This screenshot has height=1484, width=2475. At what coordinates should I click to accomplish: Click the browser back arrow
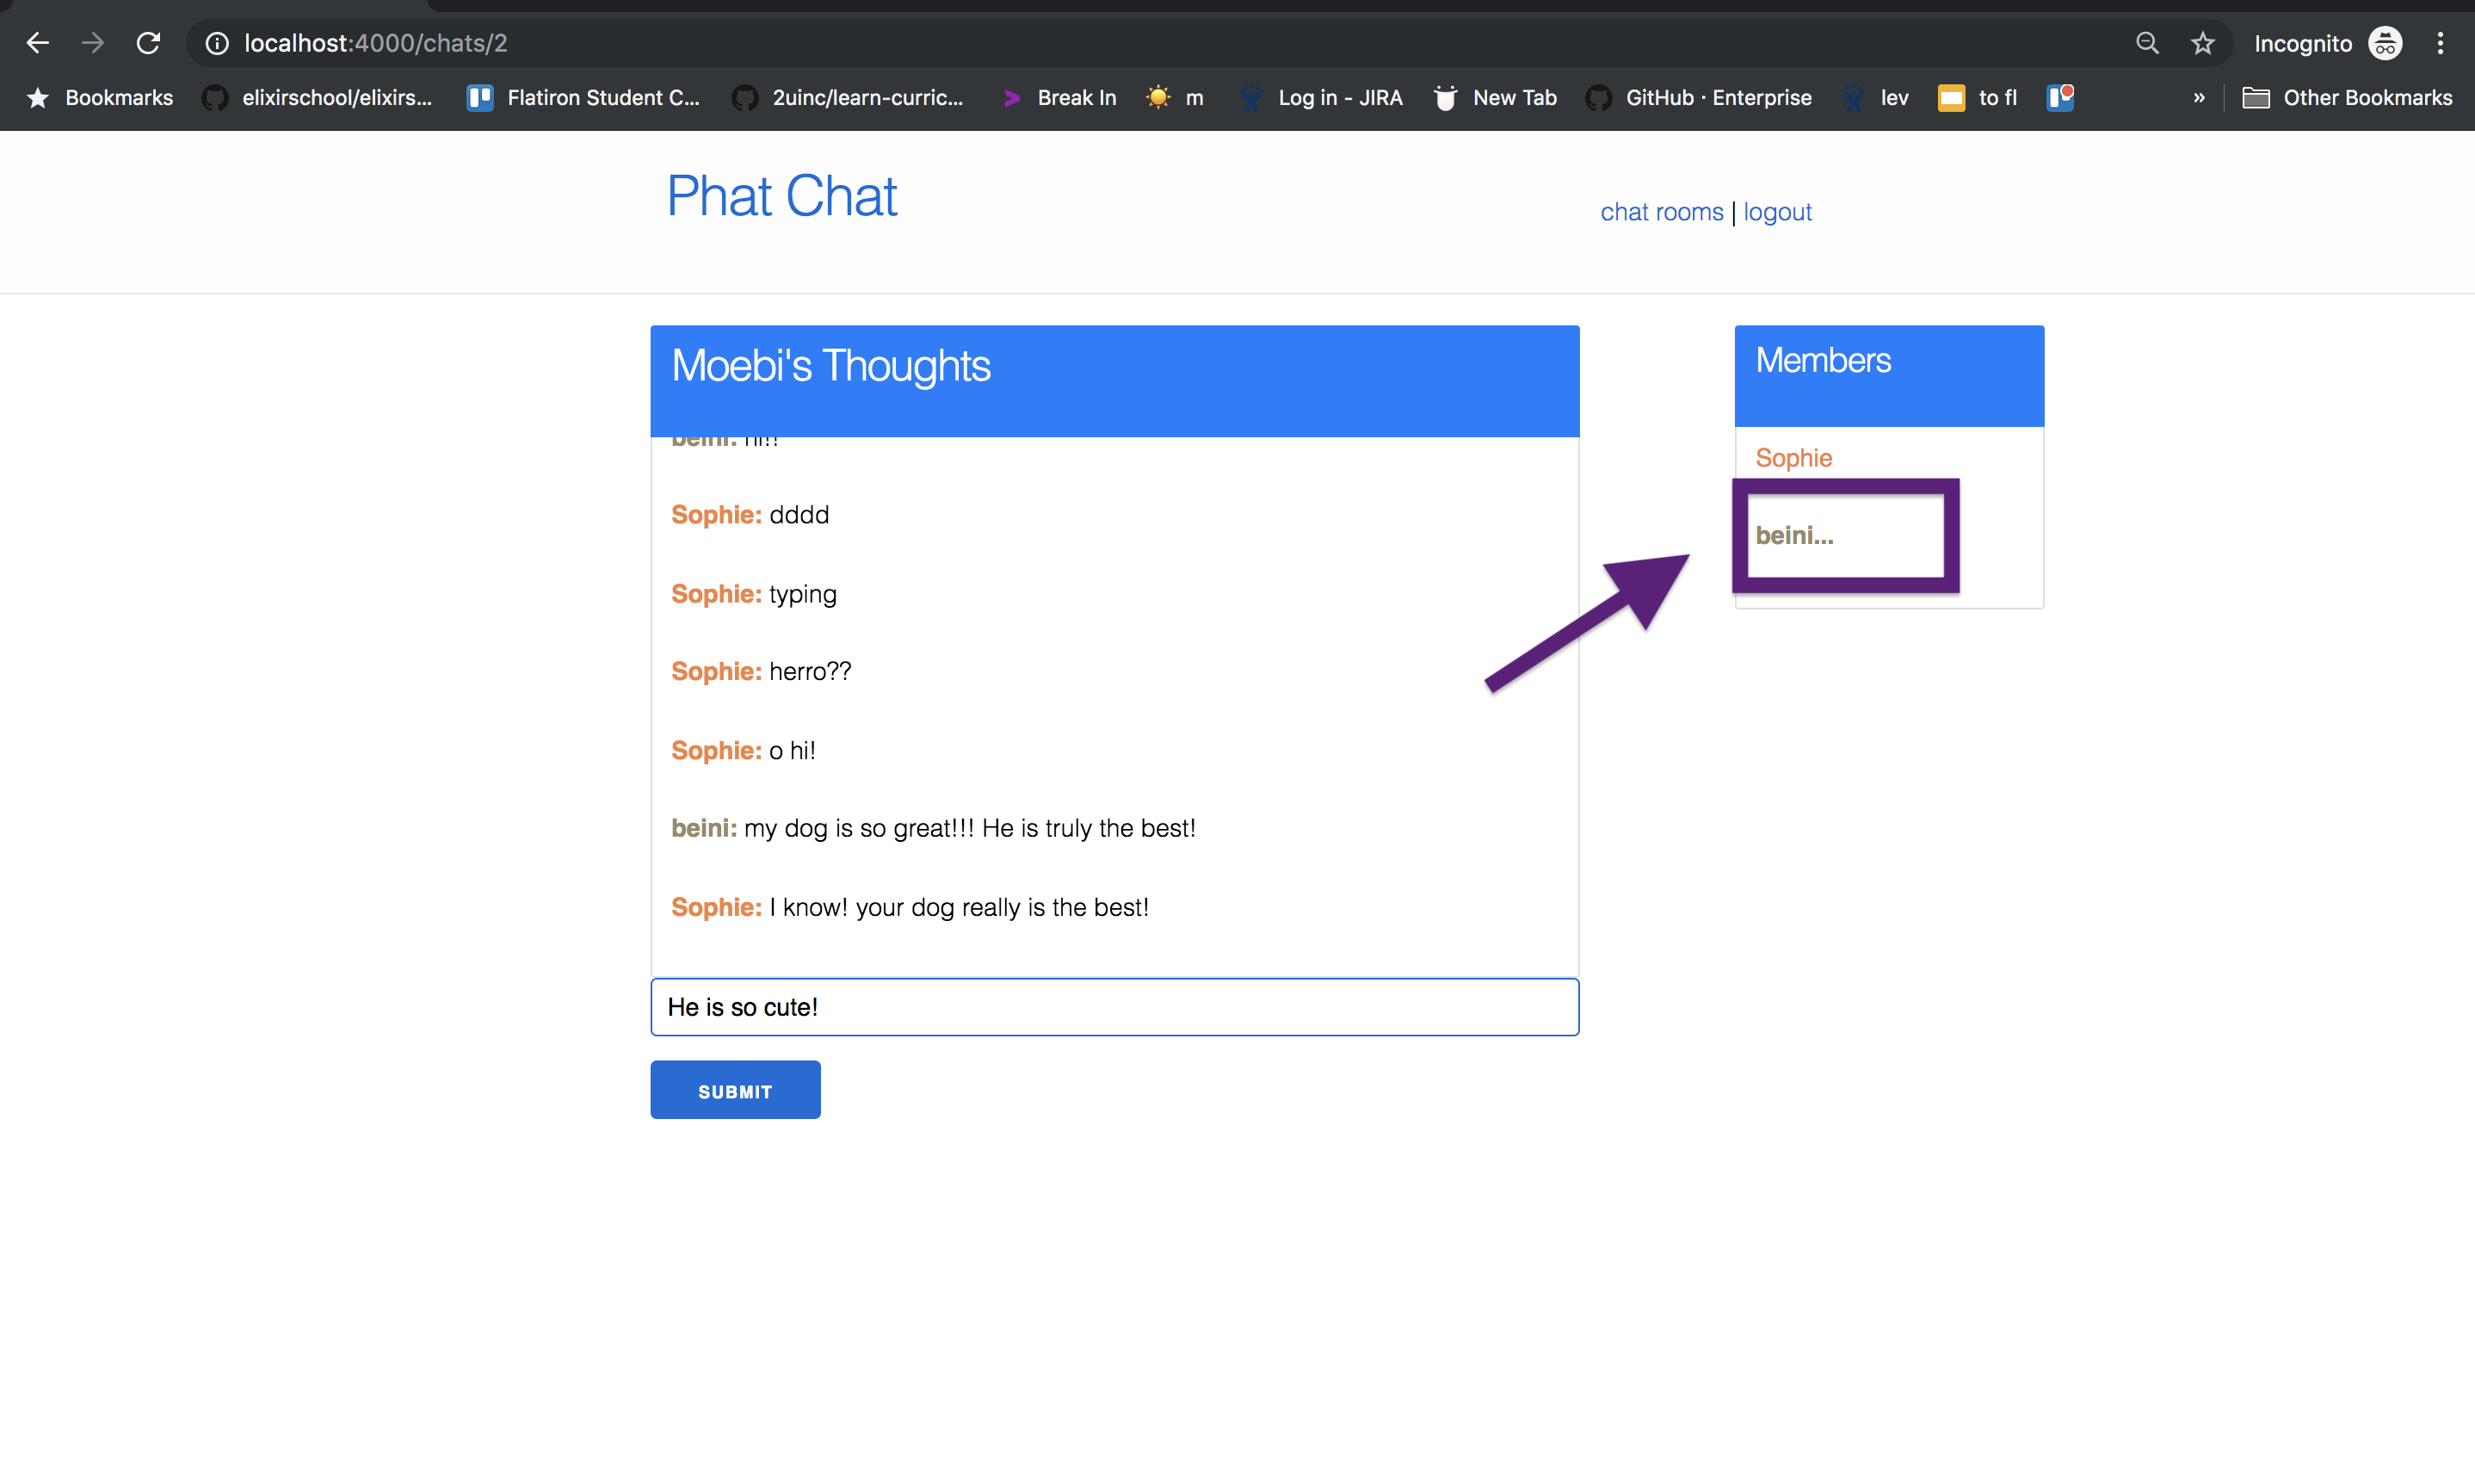[x=38, y=43]
